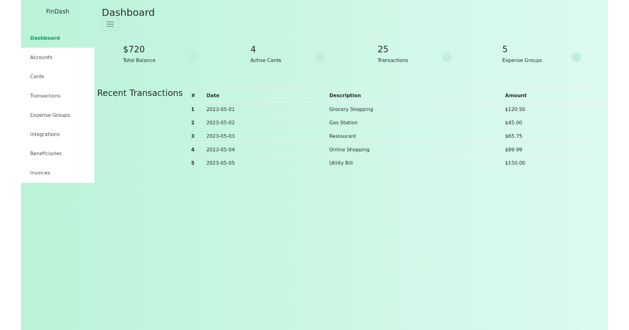Sort table by the Description column
This screenshot has height=330, width=629.
click(345, 95)
